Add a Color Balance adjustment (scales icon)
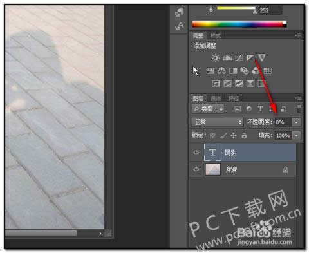Image resolution: width=309 pixels, height=253 pixels. point(221,71)
